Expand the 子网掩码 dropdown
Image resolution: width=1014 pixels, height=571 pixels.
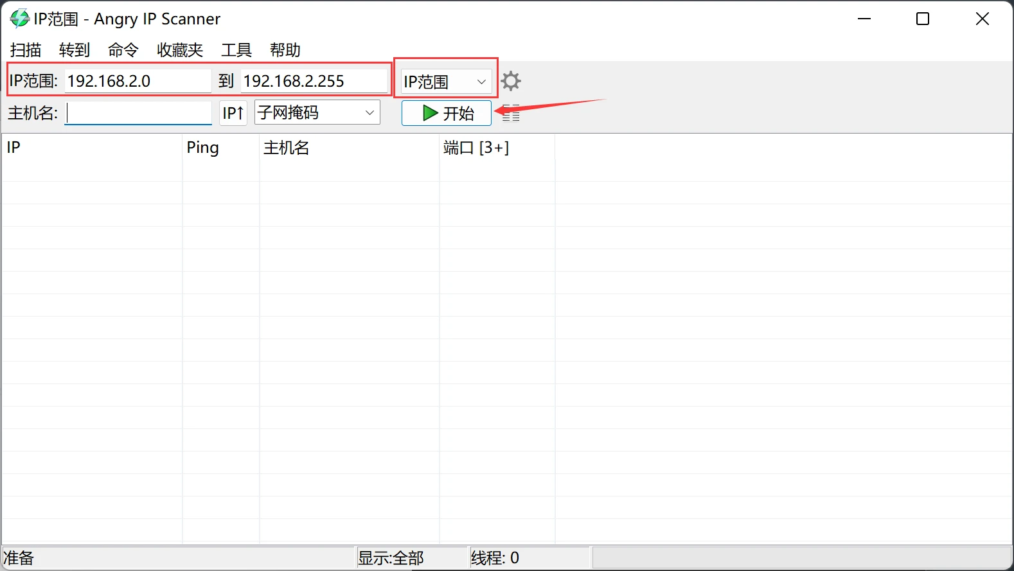[x=317, y=112]
